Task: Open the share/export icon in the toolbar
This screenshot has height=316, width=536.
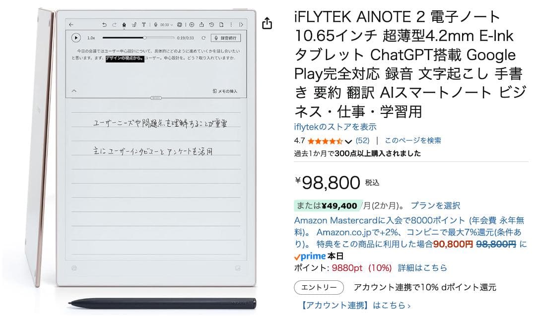Action: [202, 24]
